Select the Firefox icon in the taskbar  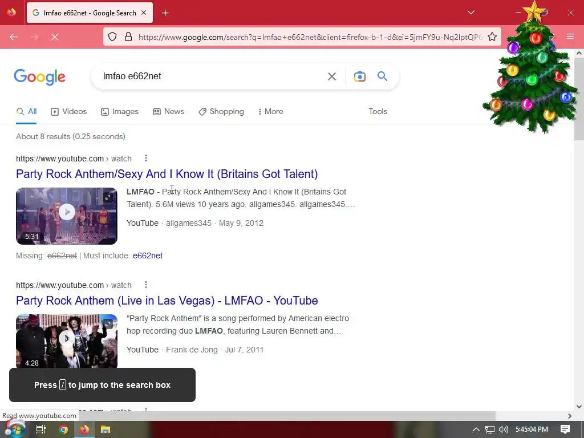tap(84, 429)
